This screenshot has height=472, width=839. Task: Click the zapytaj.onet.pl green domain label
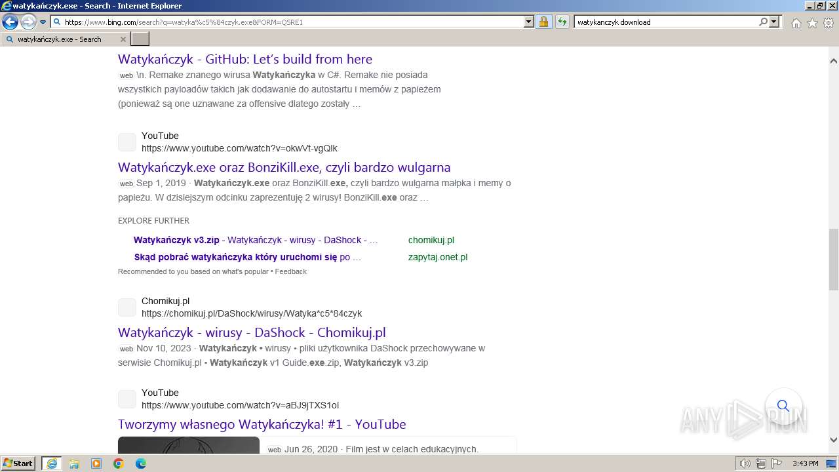(x=438, y=257)
